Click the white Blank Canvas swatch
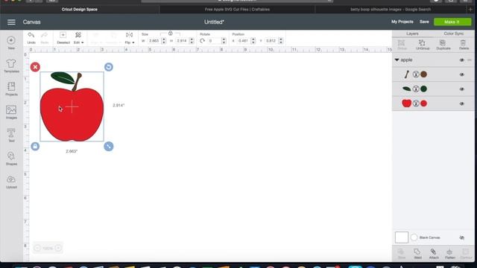This screenshot has height=268, width=477. click(402, 237)
